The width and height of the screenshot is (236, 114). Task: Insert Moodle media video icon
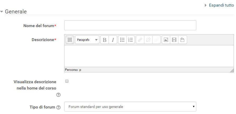[174, 40]
